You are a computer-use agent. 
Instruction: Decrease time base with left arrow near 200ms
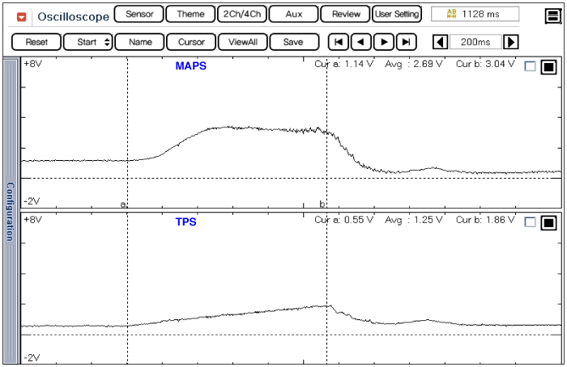click(440, 42)
